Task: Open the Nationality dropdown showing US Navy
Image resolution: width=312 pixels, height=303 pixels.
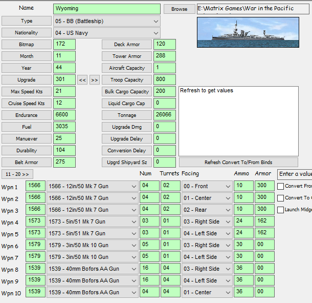Action: click(x=107, y=33)
